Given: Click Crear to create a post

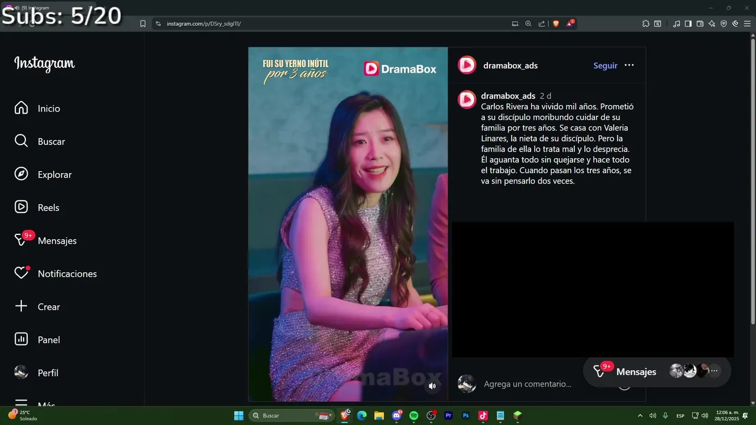Looking at the screenshot, I should coord(37,307).
